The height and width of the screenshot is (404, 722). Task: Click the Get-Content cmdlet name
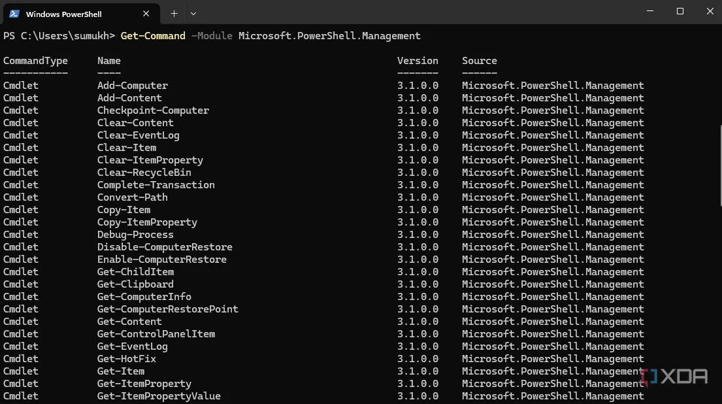click(129, 322)
